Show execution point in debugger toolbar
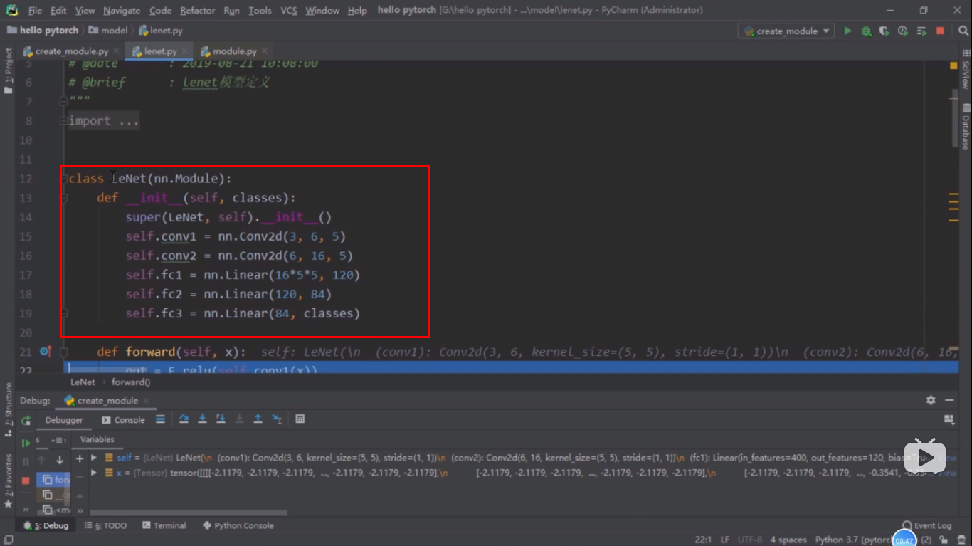972x546 pixels. tap(160, 419)
